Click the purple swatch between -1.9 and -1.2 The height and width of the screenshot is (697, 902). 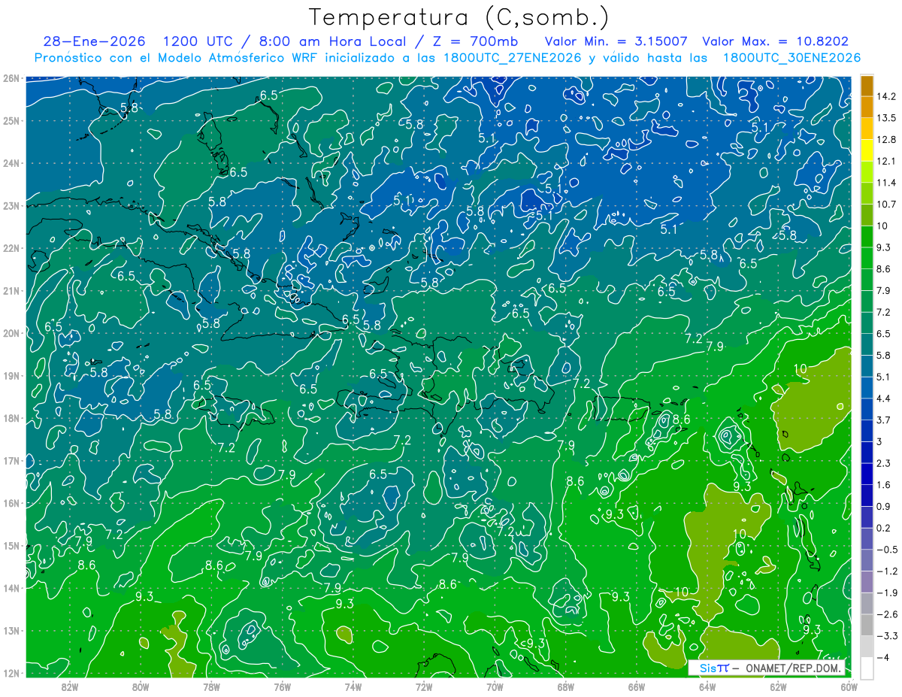[867, 581]
